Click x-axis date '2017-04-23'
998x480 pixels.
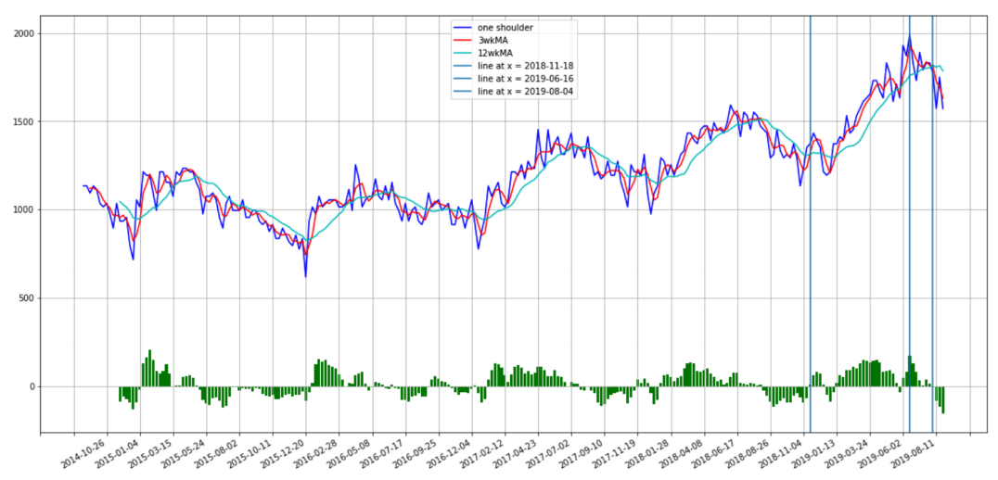point(514,452)
